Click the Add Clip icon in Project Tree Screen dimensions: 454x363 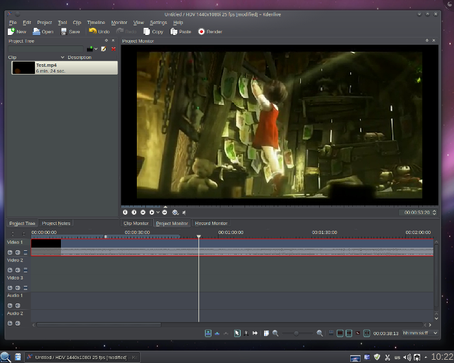(90, 49)
